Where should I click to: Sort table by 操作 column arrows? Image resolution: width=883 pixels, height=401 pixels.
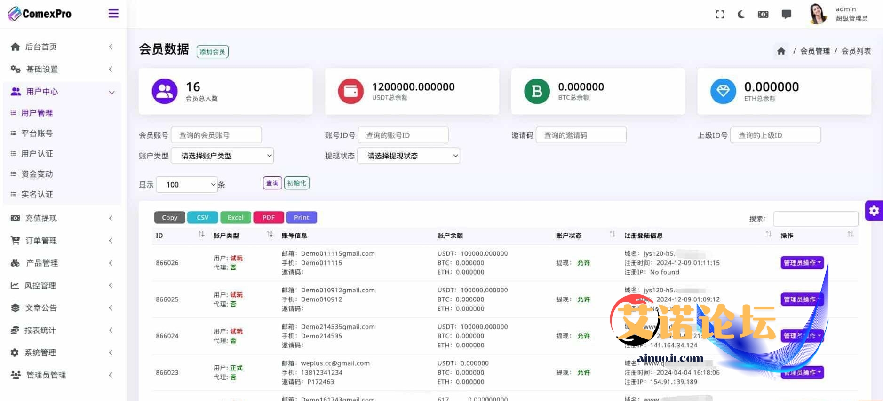click(851, 234)
